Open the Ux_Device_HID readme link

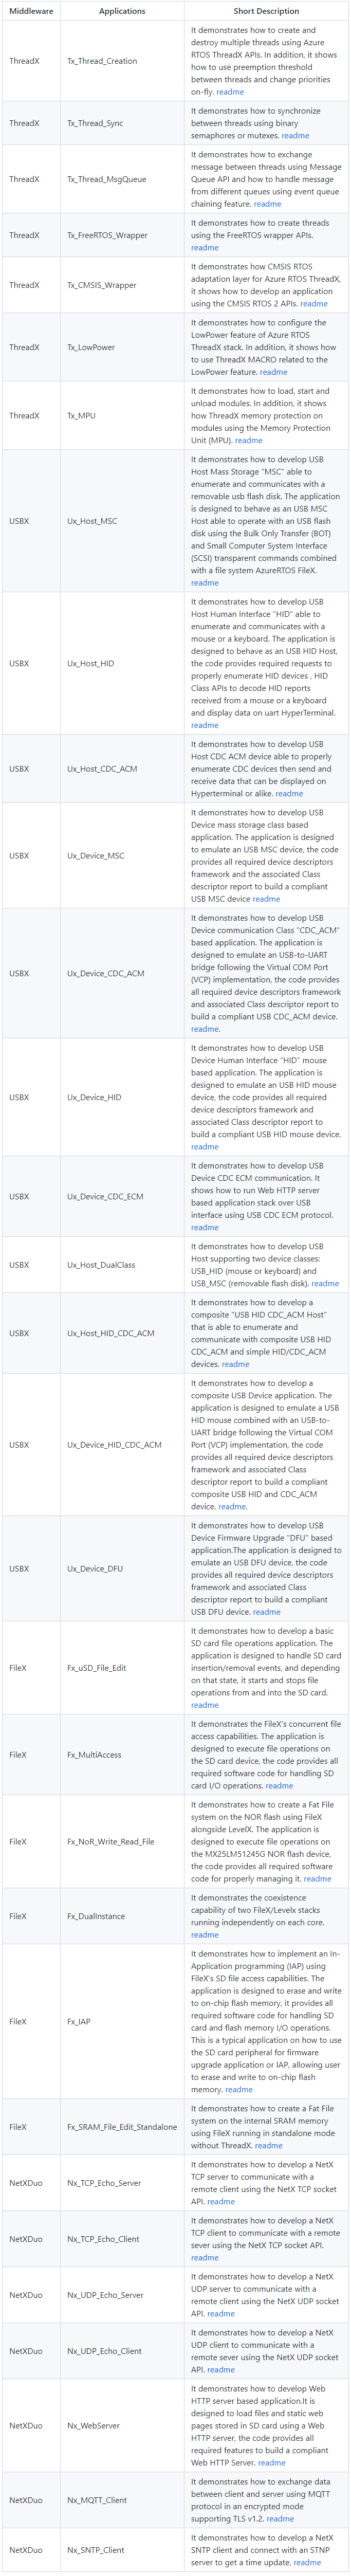pyautogui.click(x=205, y=1147)
